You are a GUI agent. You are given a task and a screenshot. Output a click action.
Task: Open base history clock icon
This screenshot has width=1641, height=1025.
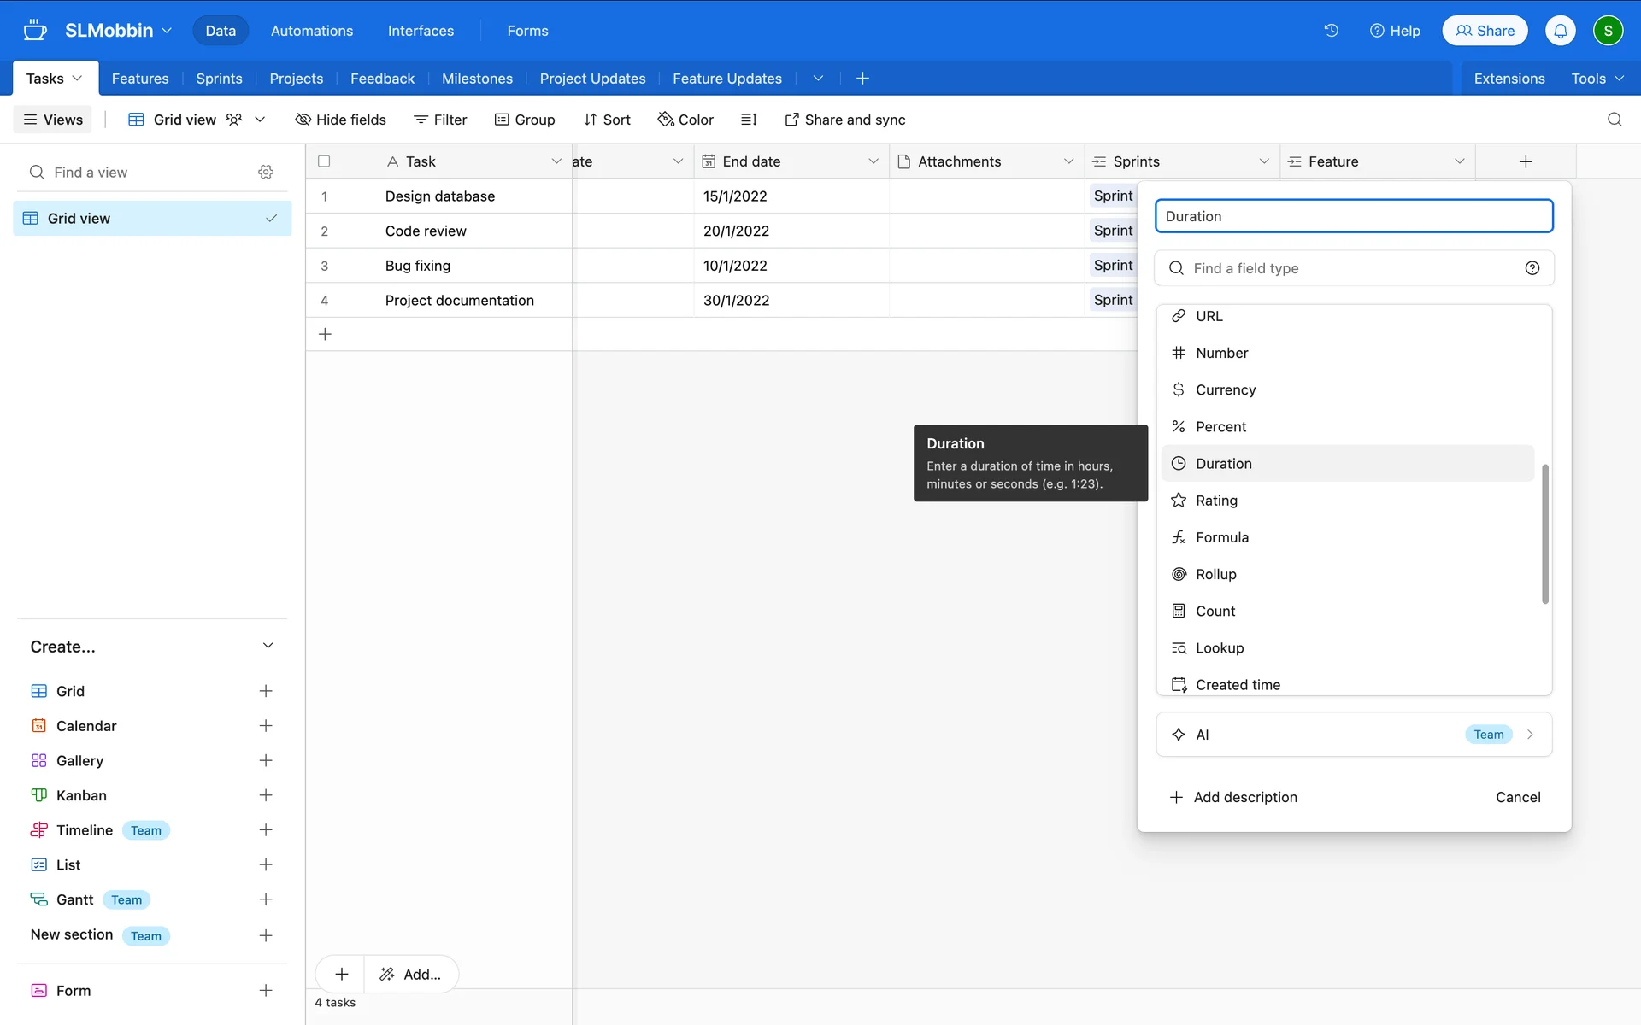[1331, 31]
